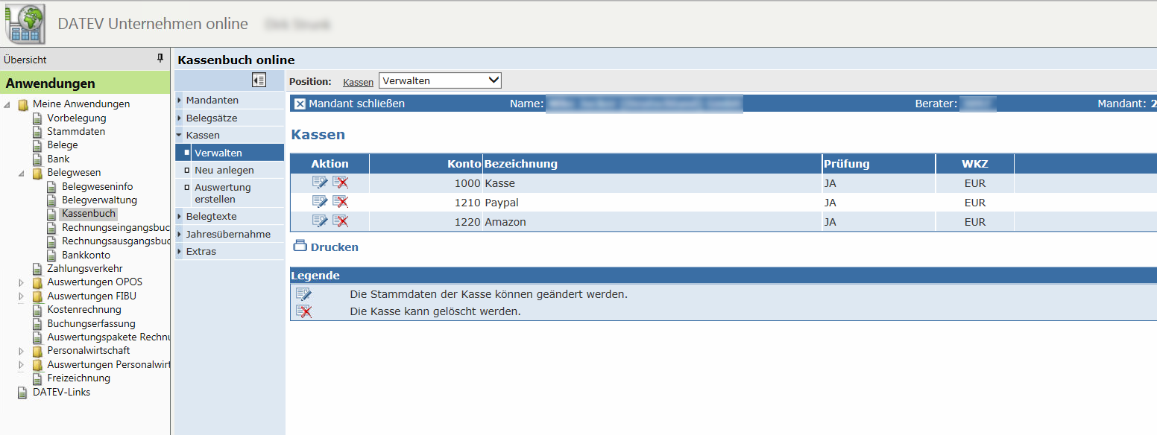
Task: Open Belegverwaltung in the application tree
Action: (99, 200)
